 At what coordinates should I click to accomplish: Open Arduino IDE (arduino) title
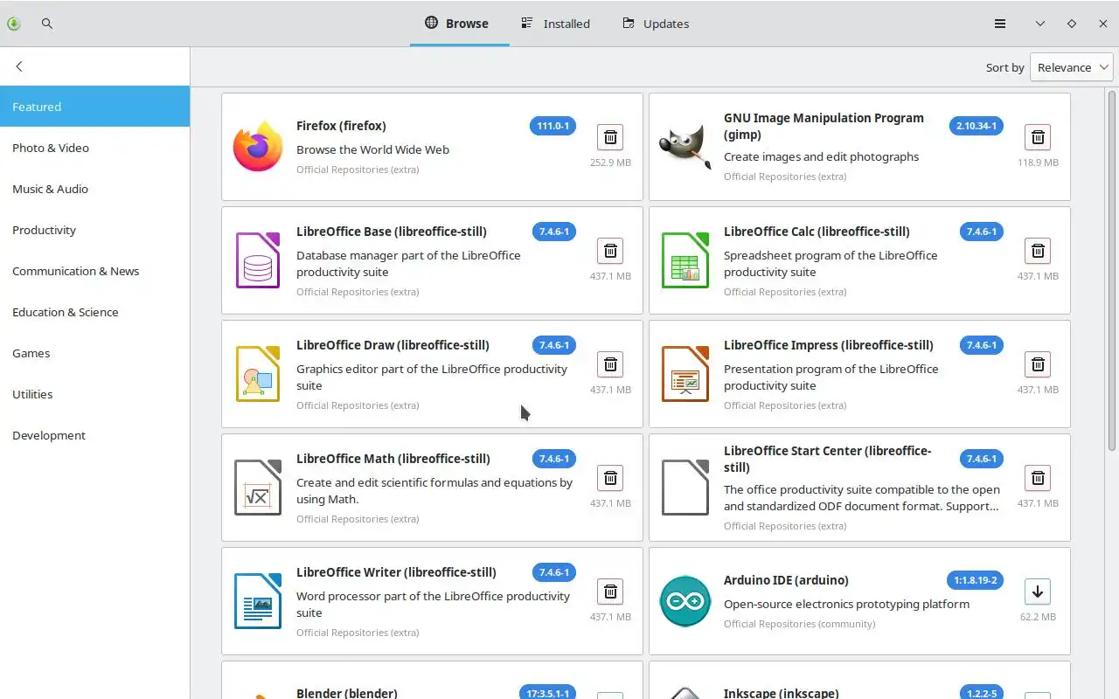click(x=786, y=580)
